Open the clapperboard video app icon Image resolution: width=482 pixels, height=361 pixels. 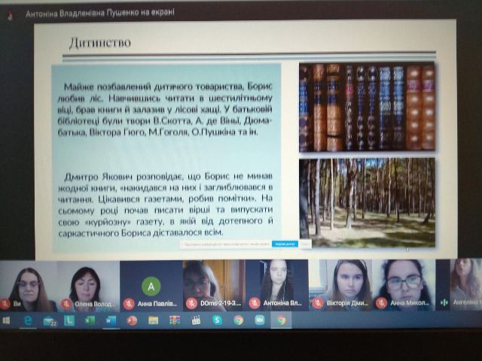click(196, 320)
